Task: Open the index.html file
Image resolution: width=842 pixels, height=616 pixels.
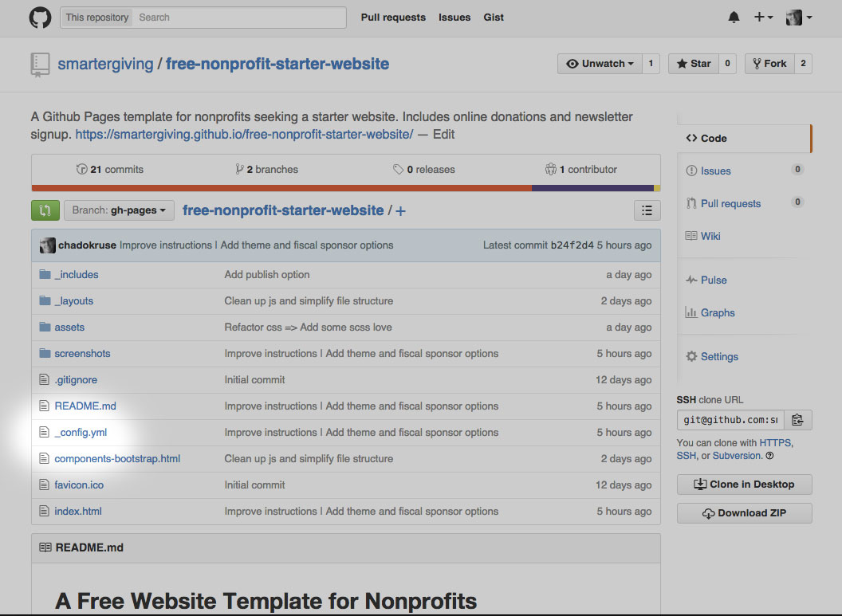Action: [78, 512]
